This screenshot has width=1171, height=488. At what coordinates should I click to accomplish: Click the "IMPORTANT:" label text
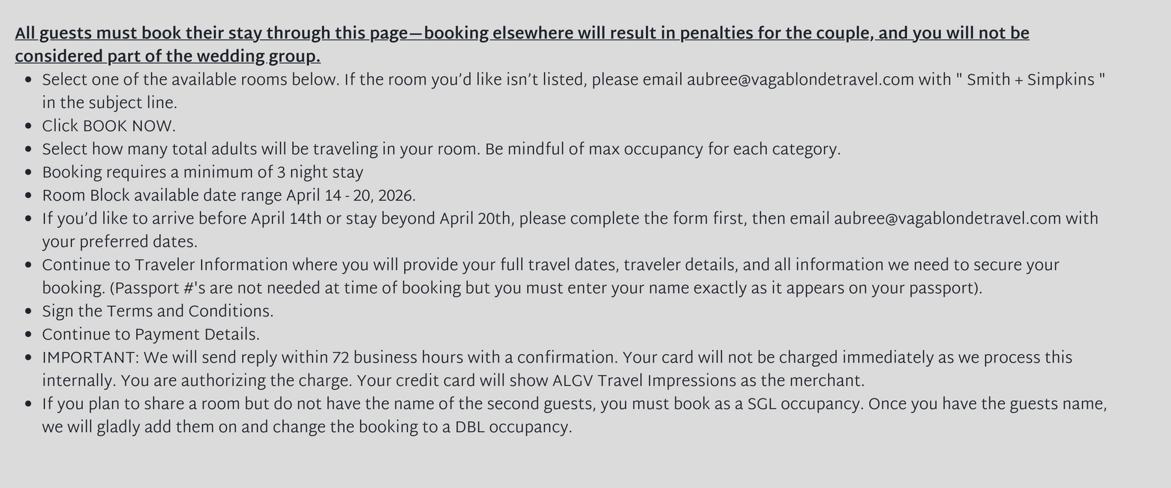click(x=90, y=358)
